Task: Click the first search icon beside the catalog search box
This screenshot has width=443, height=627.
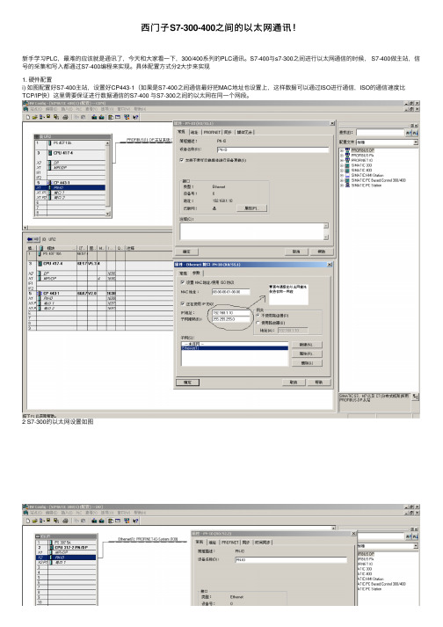Action: point(409,133)
